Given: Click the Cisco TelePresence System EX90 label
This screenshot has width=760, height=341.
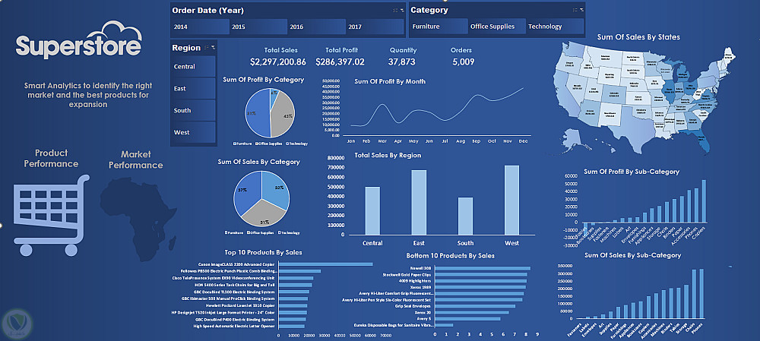Looking at the screenshot, I should [x=224, y=278].
